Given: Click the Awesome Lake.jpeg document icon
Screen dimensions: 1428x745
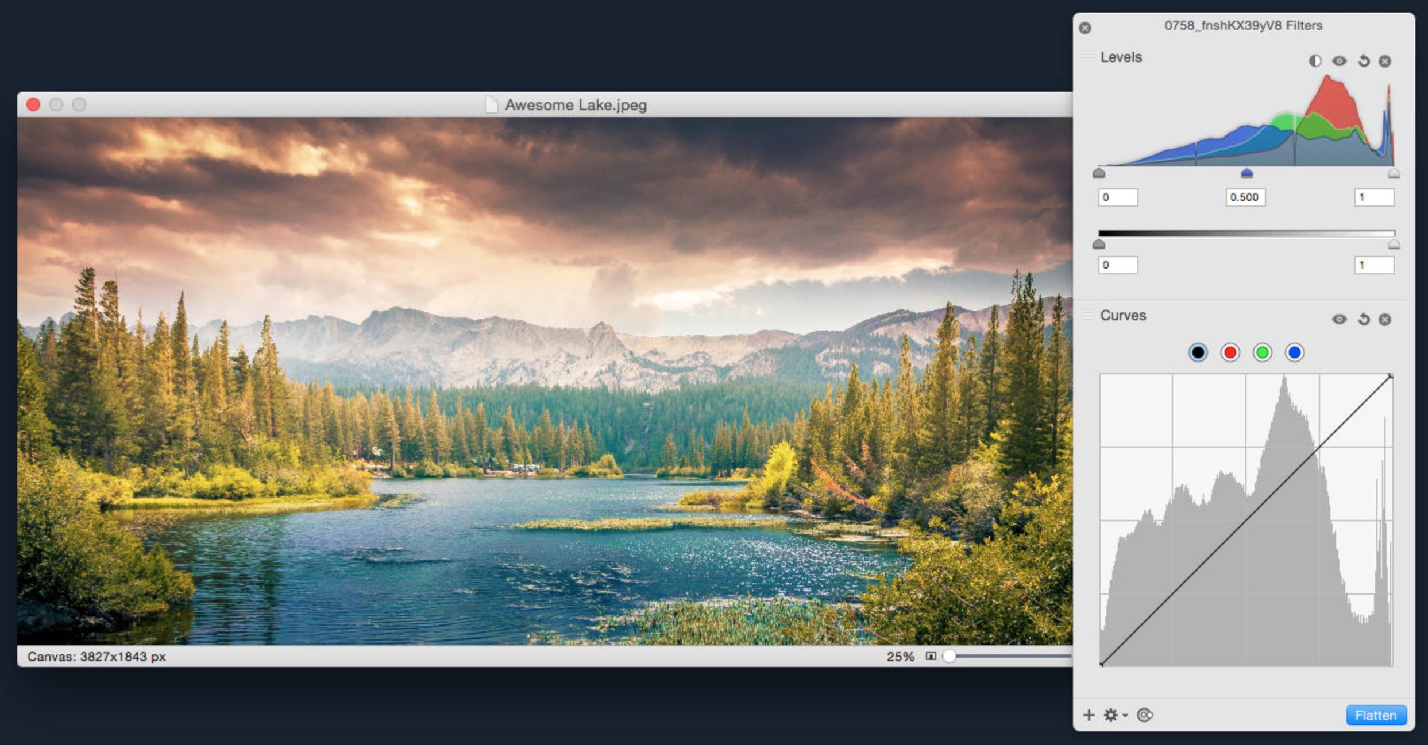Looking at the screenshot, I should [491, 105].
